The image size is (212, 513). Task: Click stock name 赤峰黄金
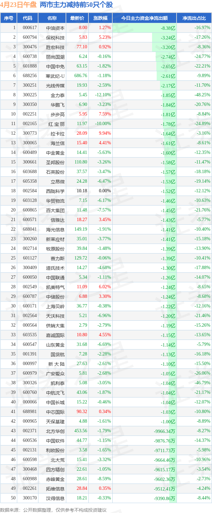(x=55, y=479)
